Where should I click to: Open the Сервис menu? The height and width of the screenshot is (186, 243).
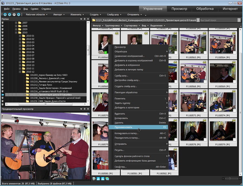[x=34, y=9]
